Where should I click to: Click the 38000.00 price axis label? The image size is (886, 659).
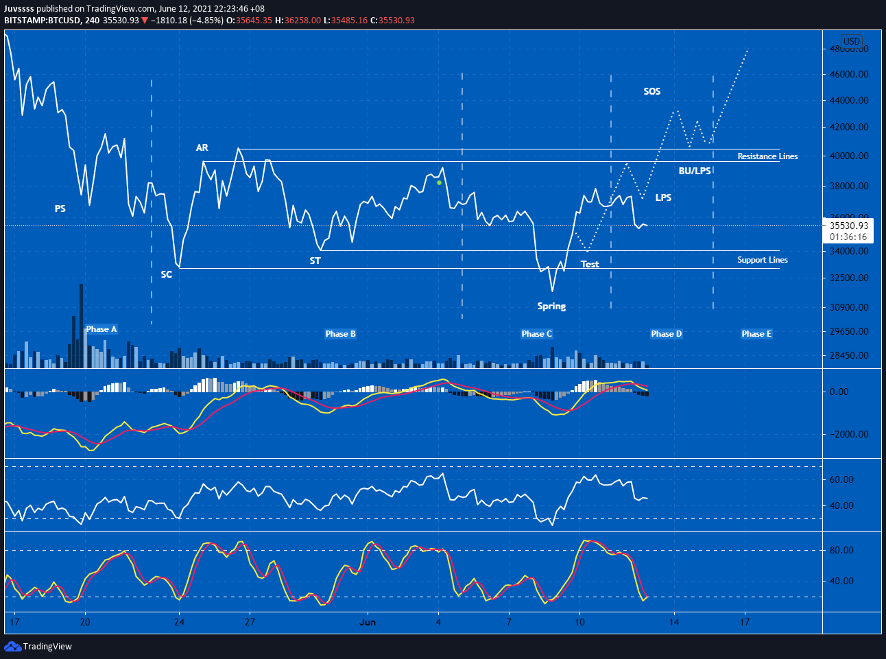(849, 187)
